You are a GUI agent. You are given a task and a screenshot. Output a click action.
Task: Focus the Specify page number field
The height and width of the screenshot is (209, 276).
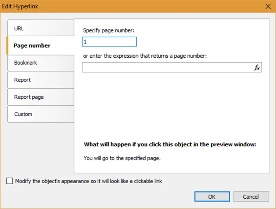[109, 42]
